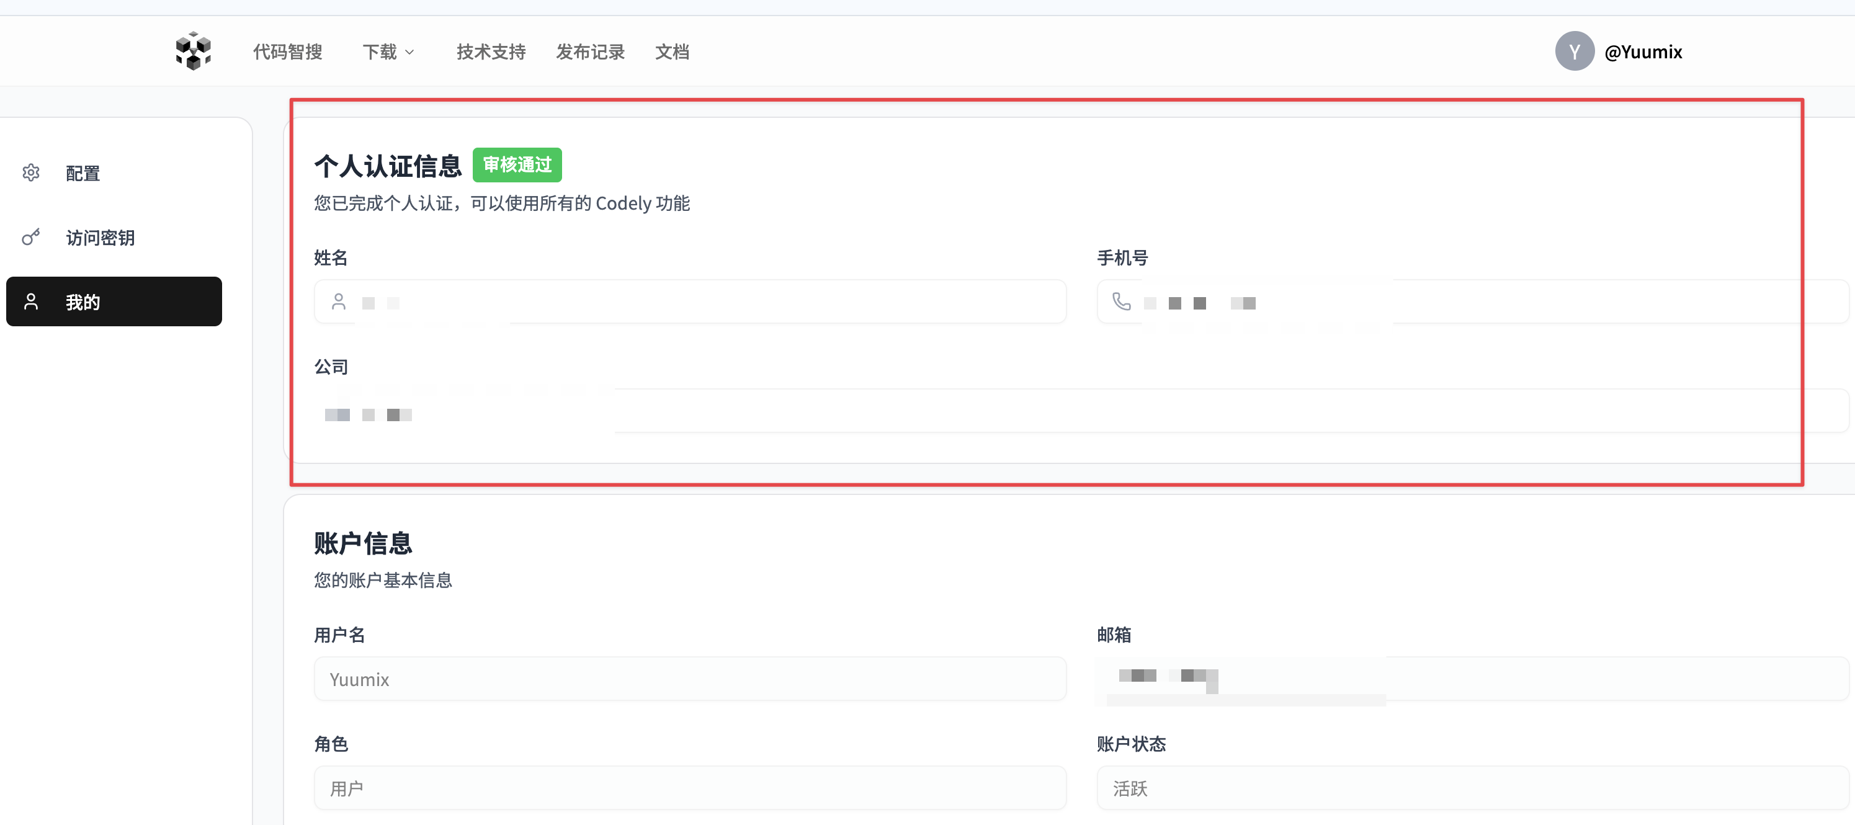Click the person icon inside 姓名 field

(339, 301)
